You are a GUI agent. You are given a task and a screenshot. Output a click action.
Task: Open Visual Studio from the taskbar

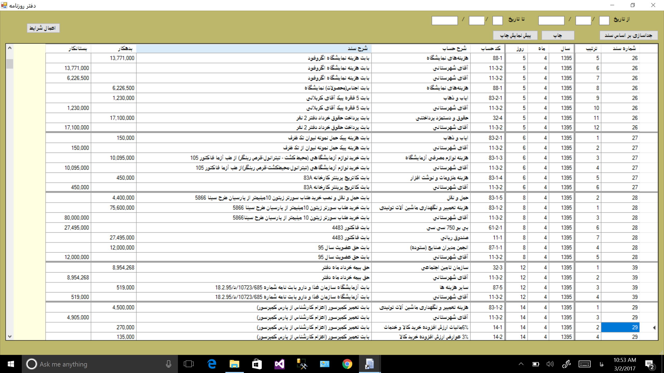tap(279, 364)
